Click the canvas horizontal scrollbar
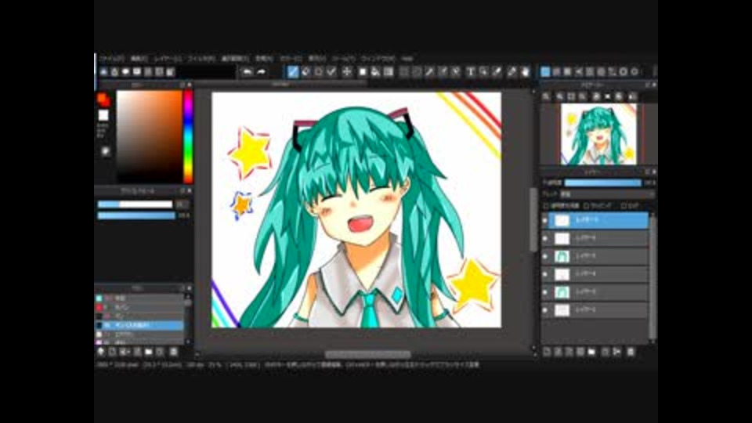752x423 pixels. coord(367,354)
